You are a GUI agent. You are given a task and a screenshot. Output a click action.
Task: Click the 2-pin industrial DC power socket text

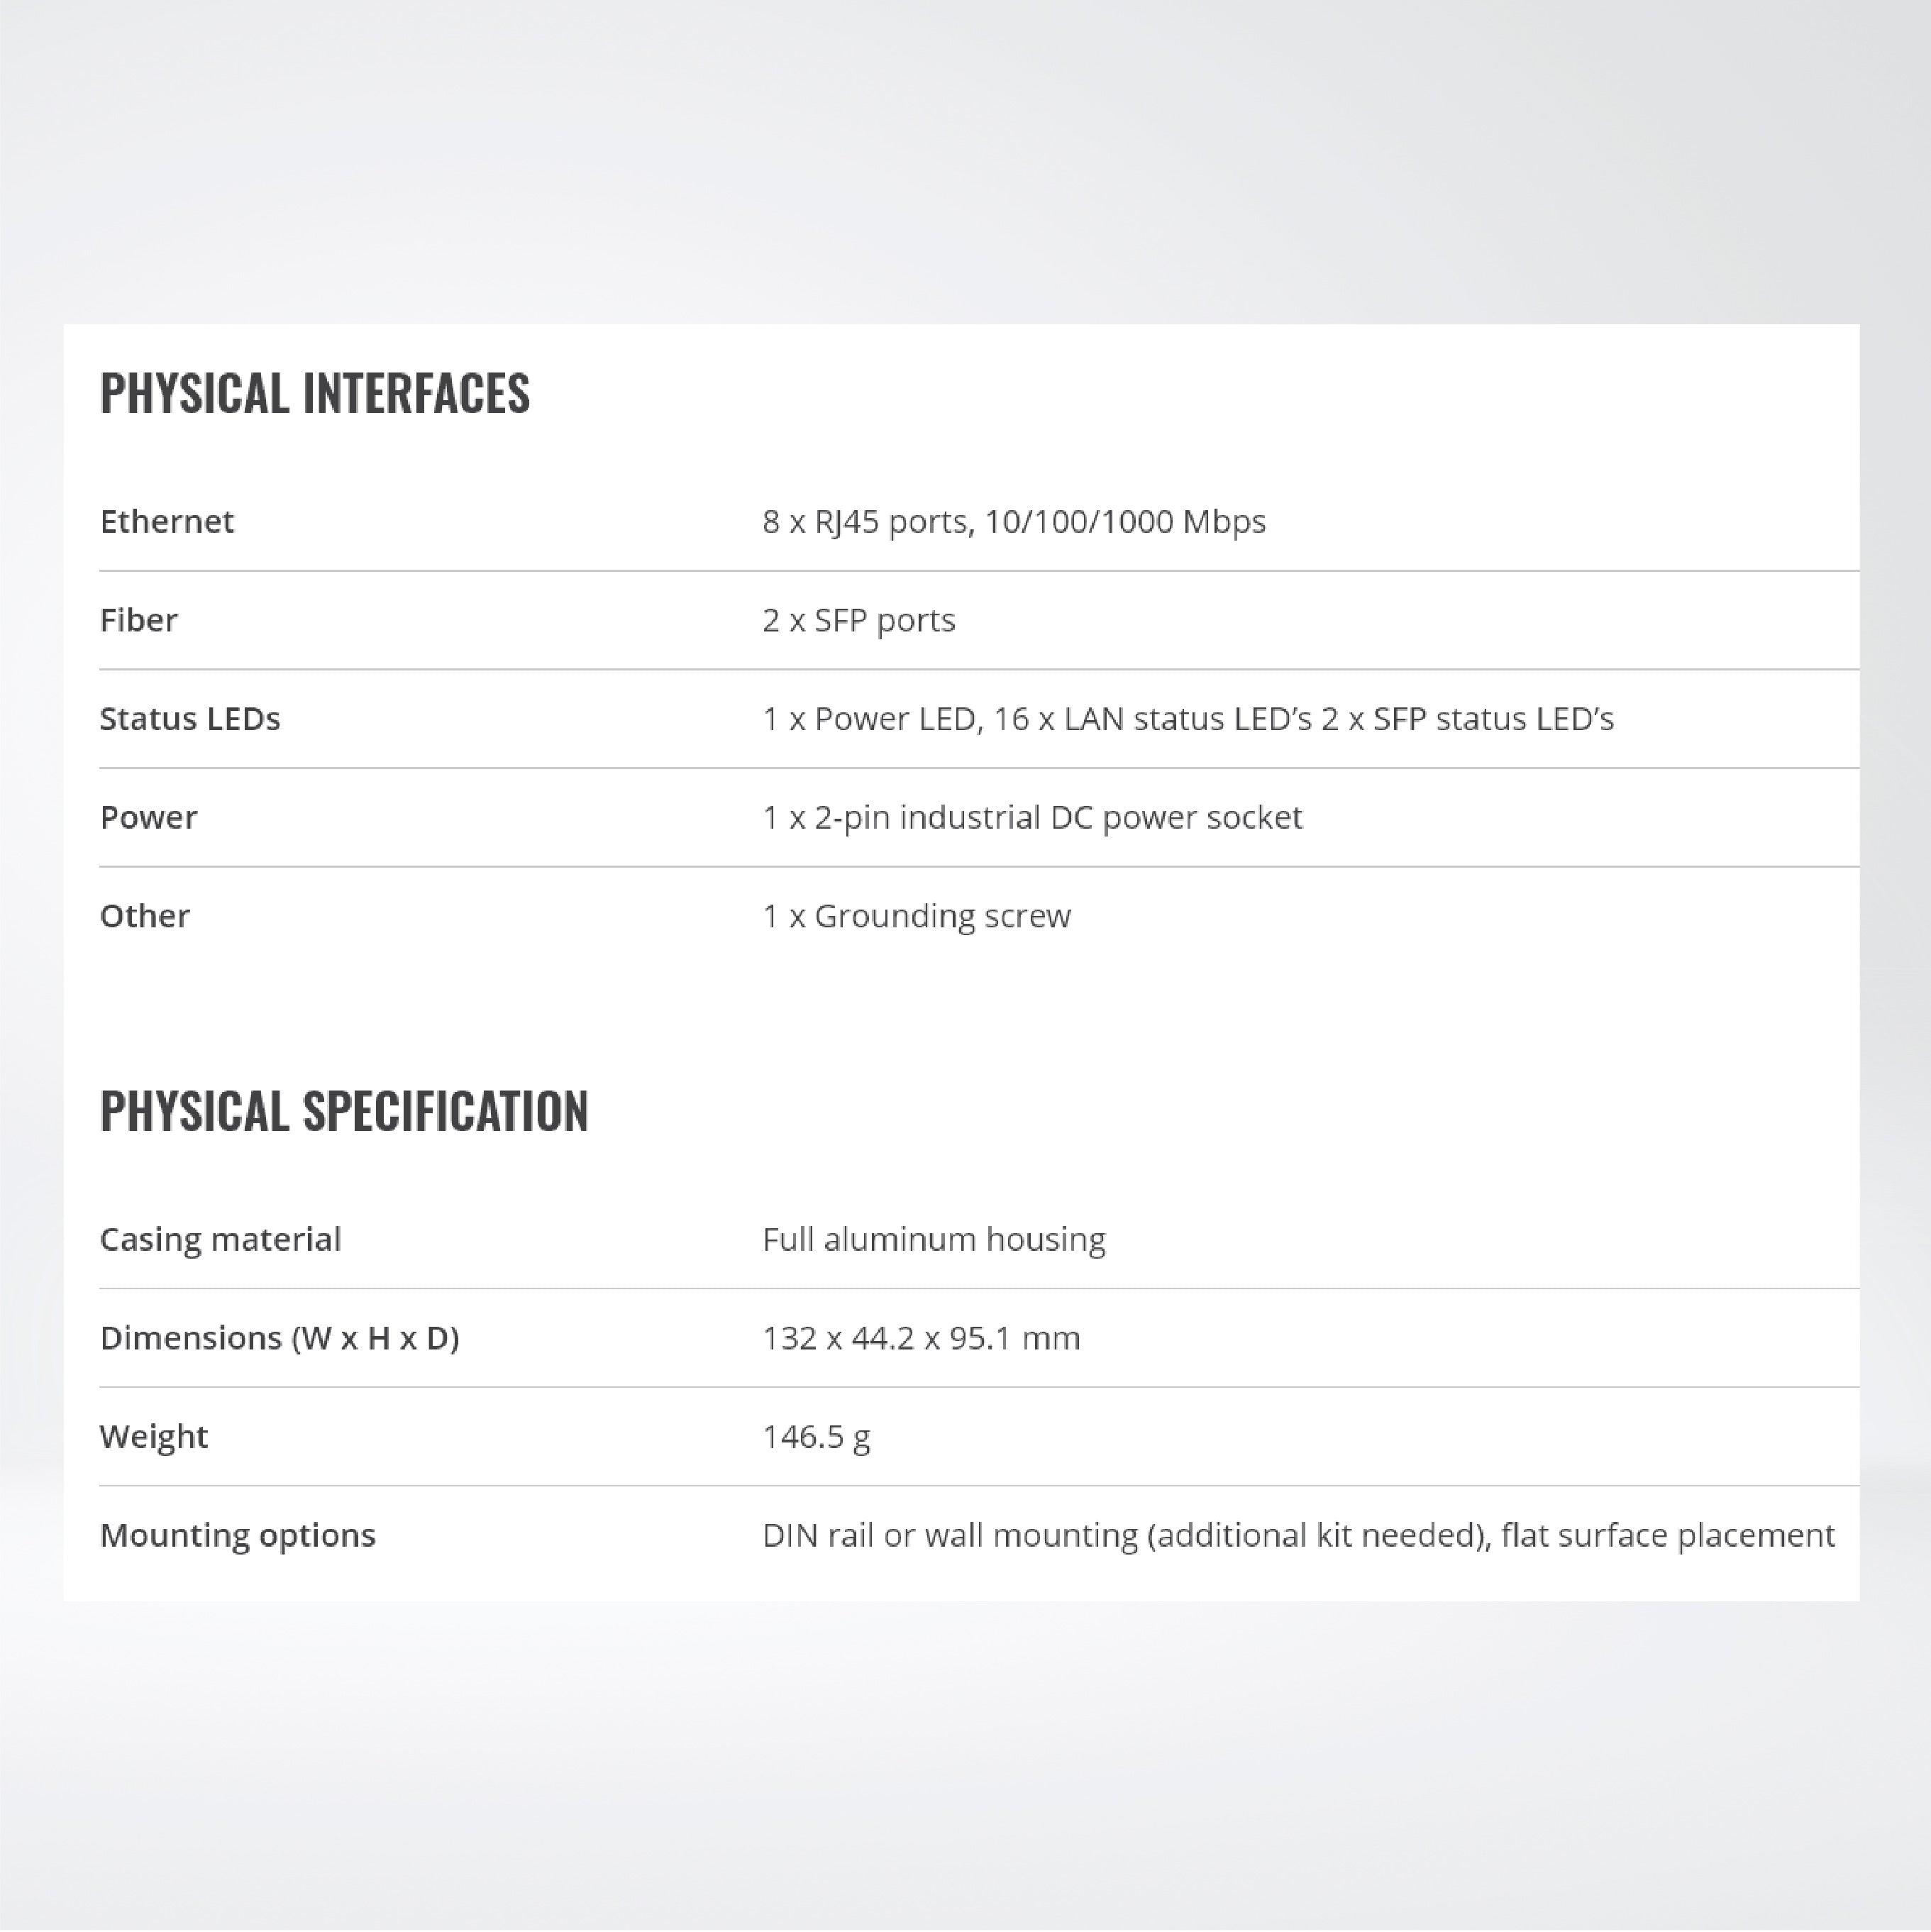(1032, 818)
